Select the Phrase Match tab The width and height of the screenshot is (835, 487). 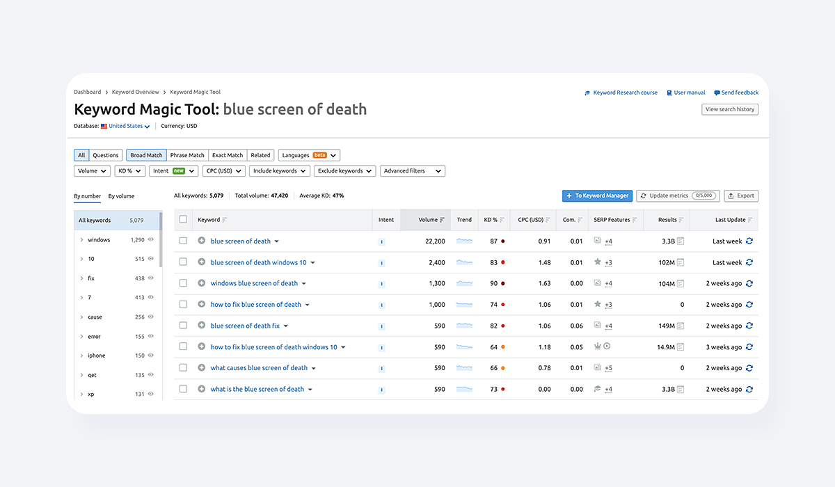click(187, 155)
